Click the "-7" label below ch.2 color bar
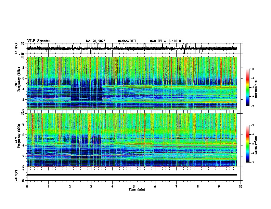271x209 pixels. [x=252, y=163]
